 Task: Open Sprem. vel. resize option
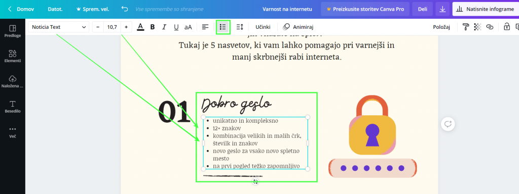[x=92, y=9]
